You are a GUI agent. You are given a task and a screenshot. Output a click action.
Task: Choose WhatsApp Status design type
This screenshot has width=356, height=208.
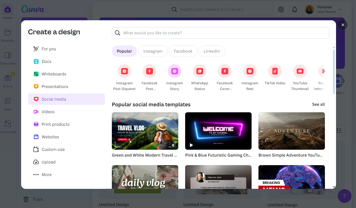(x=200, y=77)
